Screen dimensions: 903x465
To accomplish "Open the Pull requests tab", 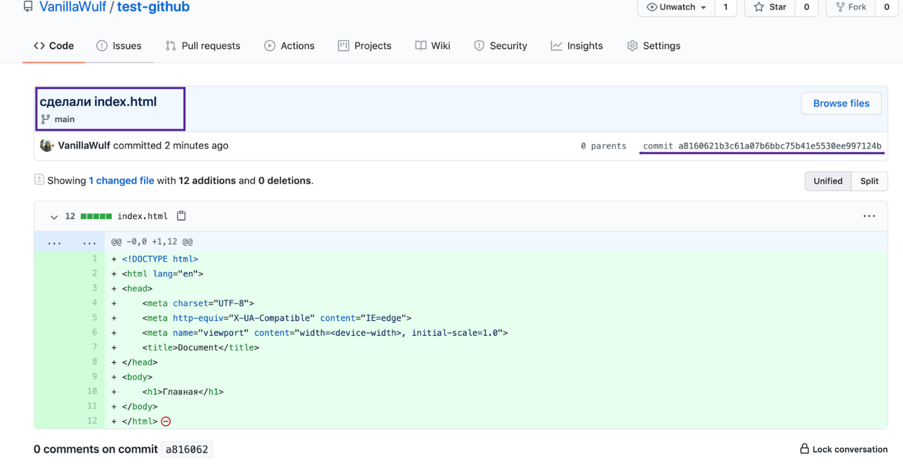I will click(x=203, y=46).
